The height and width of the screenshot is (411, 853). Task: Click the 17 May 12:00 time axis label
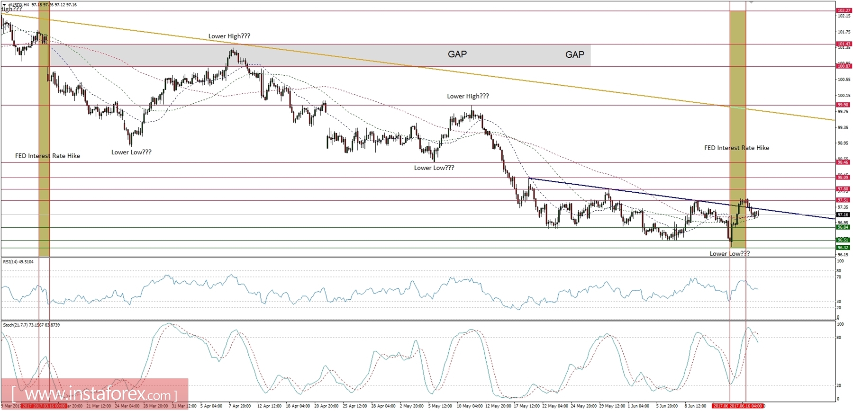click(x=526, y=406)
